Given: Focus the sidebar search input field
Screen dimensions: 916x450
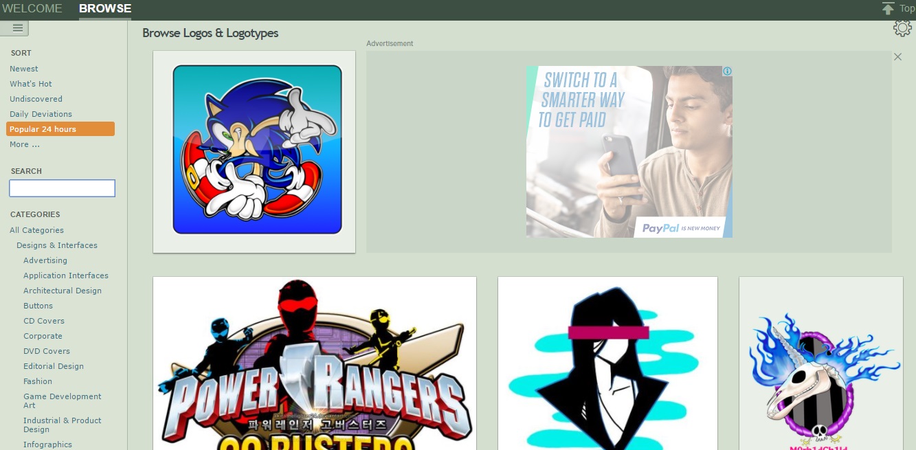Looking at the screenshot, I should click(x=62, y=188).
